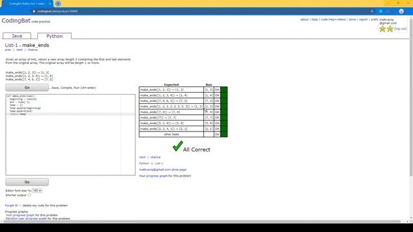Click into the code editor area

pyautogui.click(x=70, y=135)
